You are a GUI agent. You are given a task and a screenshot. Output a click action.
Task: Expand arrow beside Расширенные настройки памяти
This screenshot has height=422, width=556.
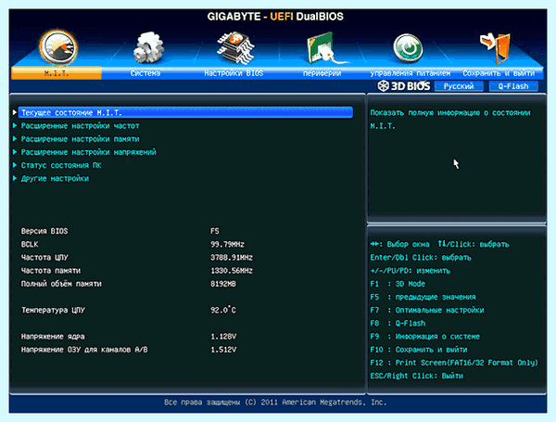[x=15, y=138]
